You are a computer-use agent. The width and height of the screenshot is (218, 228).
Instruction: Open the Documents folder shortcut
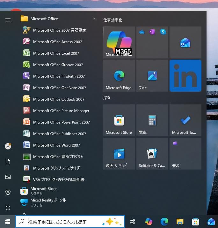(x=8, y=162)
